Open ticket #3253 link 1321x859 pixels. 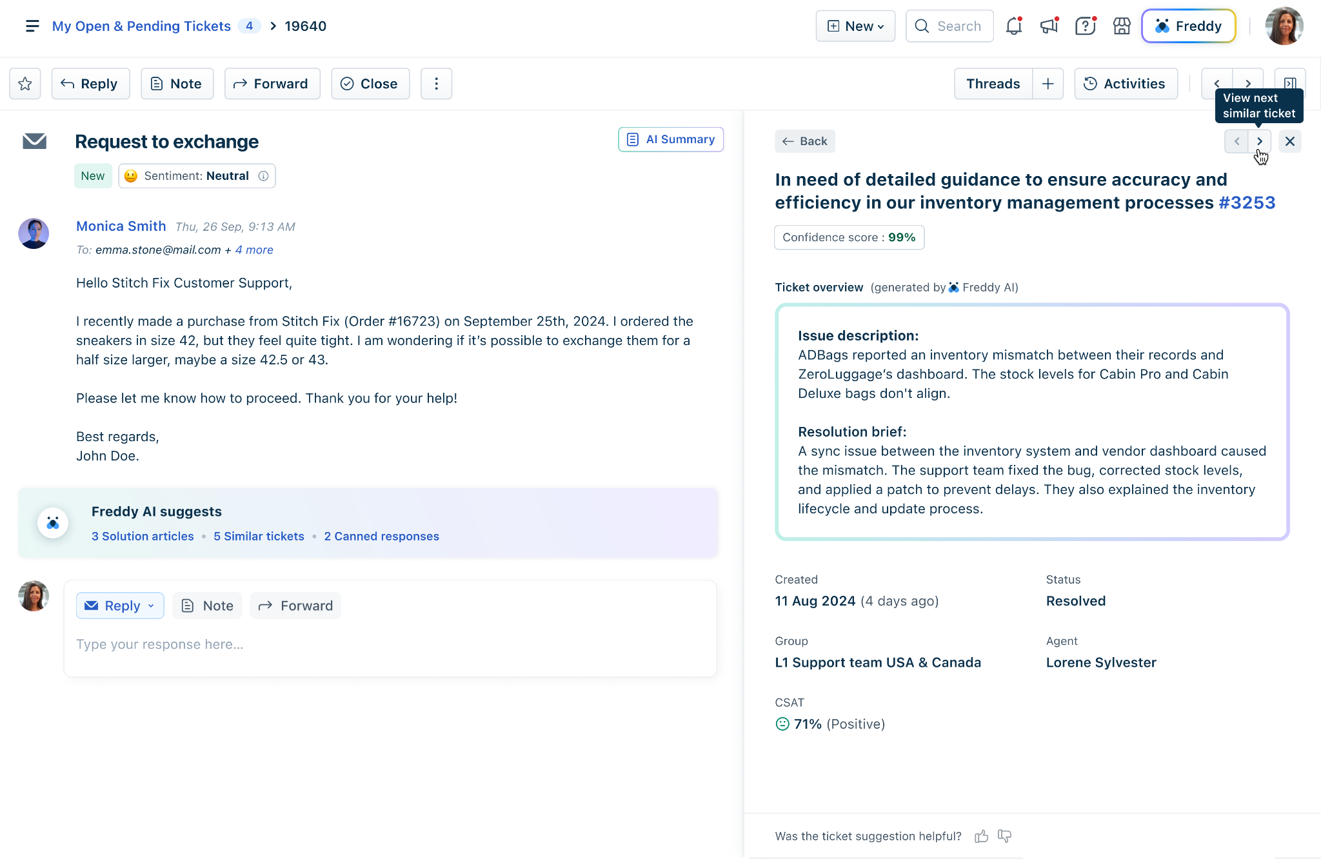(x=1247, y=202)
